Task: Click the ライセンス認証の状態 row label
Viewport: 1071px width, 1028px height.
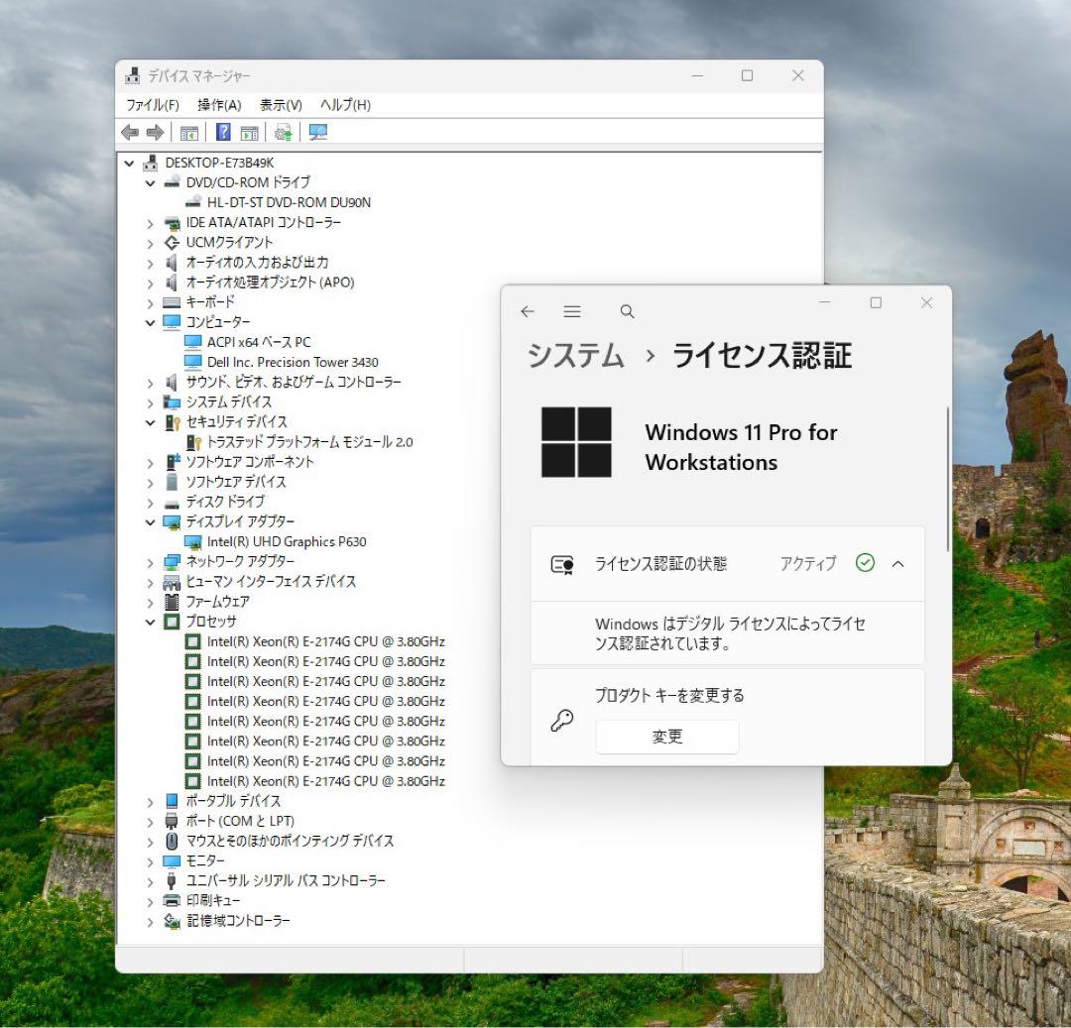Action: click(660, 564)
